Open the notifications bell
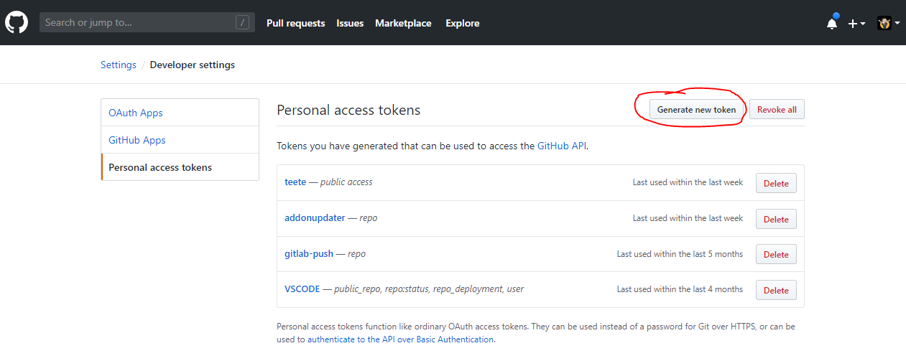The height and width of the screenshot is (361, 906). [x=832, y=23]
